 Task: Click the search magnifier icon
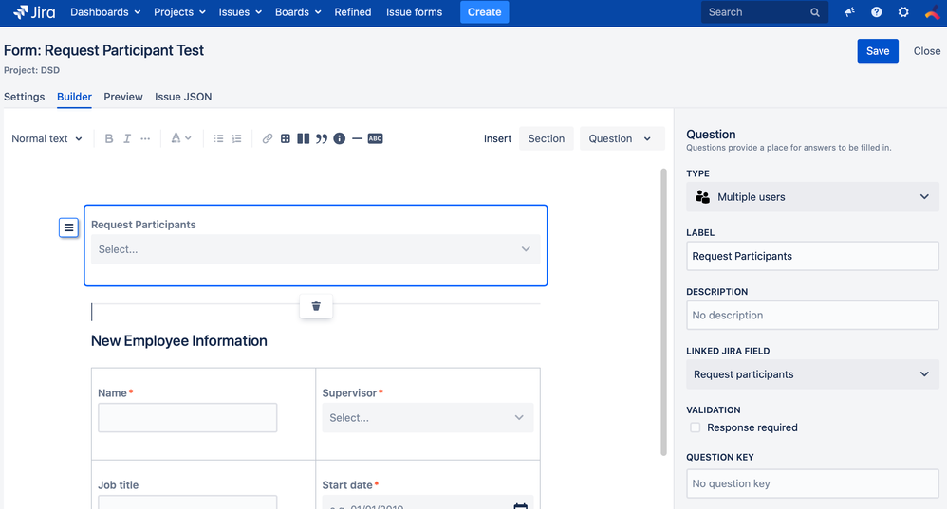(815, 12)
